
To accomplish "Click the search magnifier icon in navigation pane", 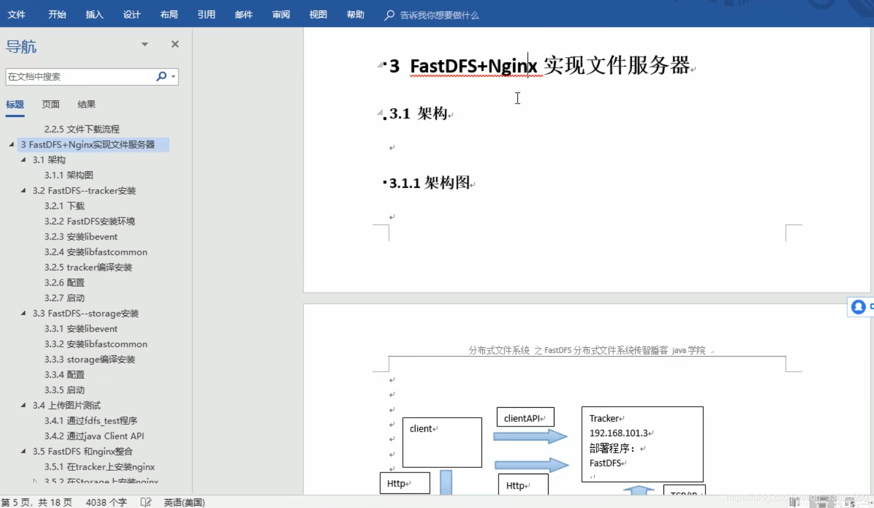I will pos(161,76).
